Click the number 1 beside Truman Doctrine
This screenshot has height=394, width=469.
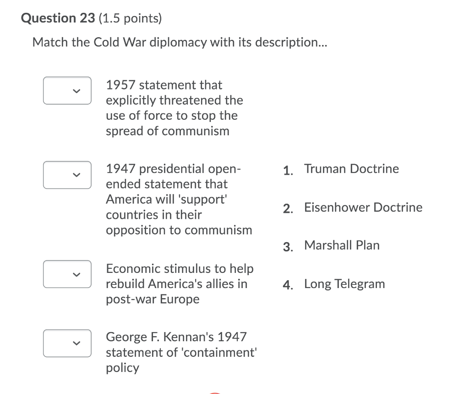pos(288,170)
